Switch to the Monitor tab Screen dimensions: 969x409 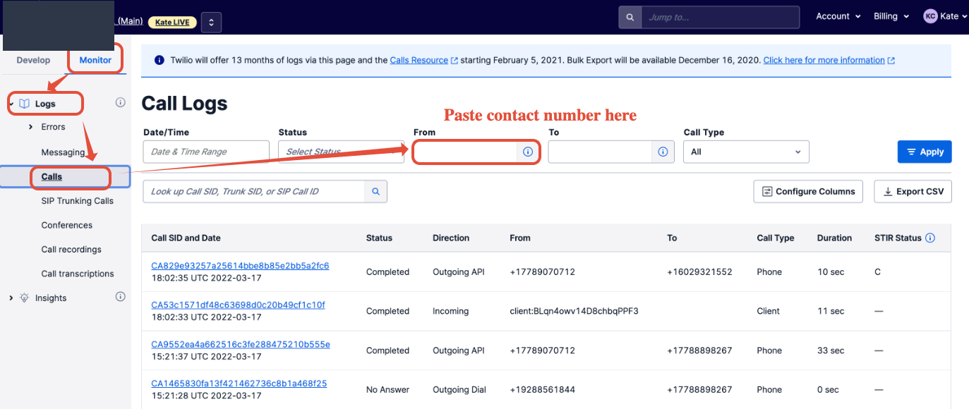95,60
